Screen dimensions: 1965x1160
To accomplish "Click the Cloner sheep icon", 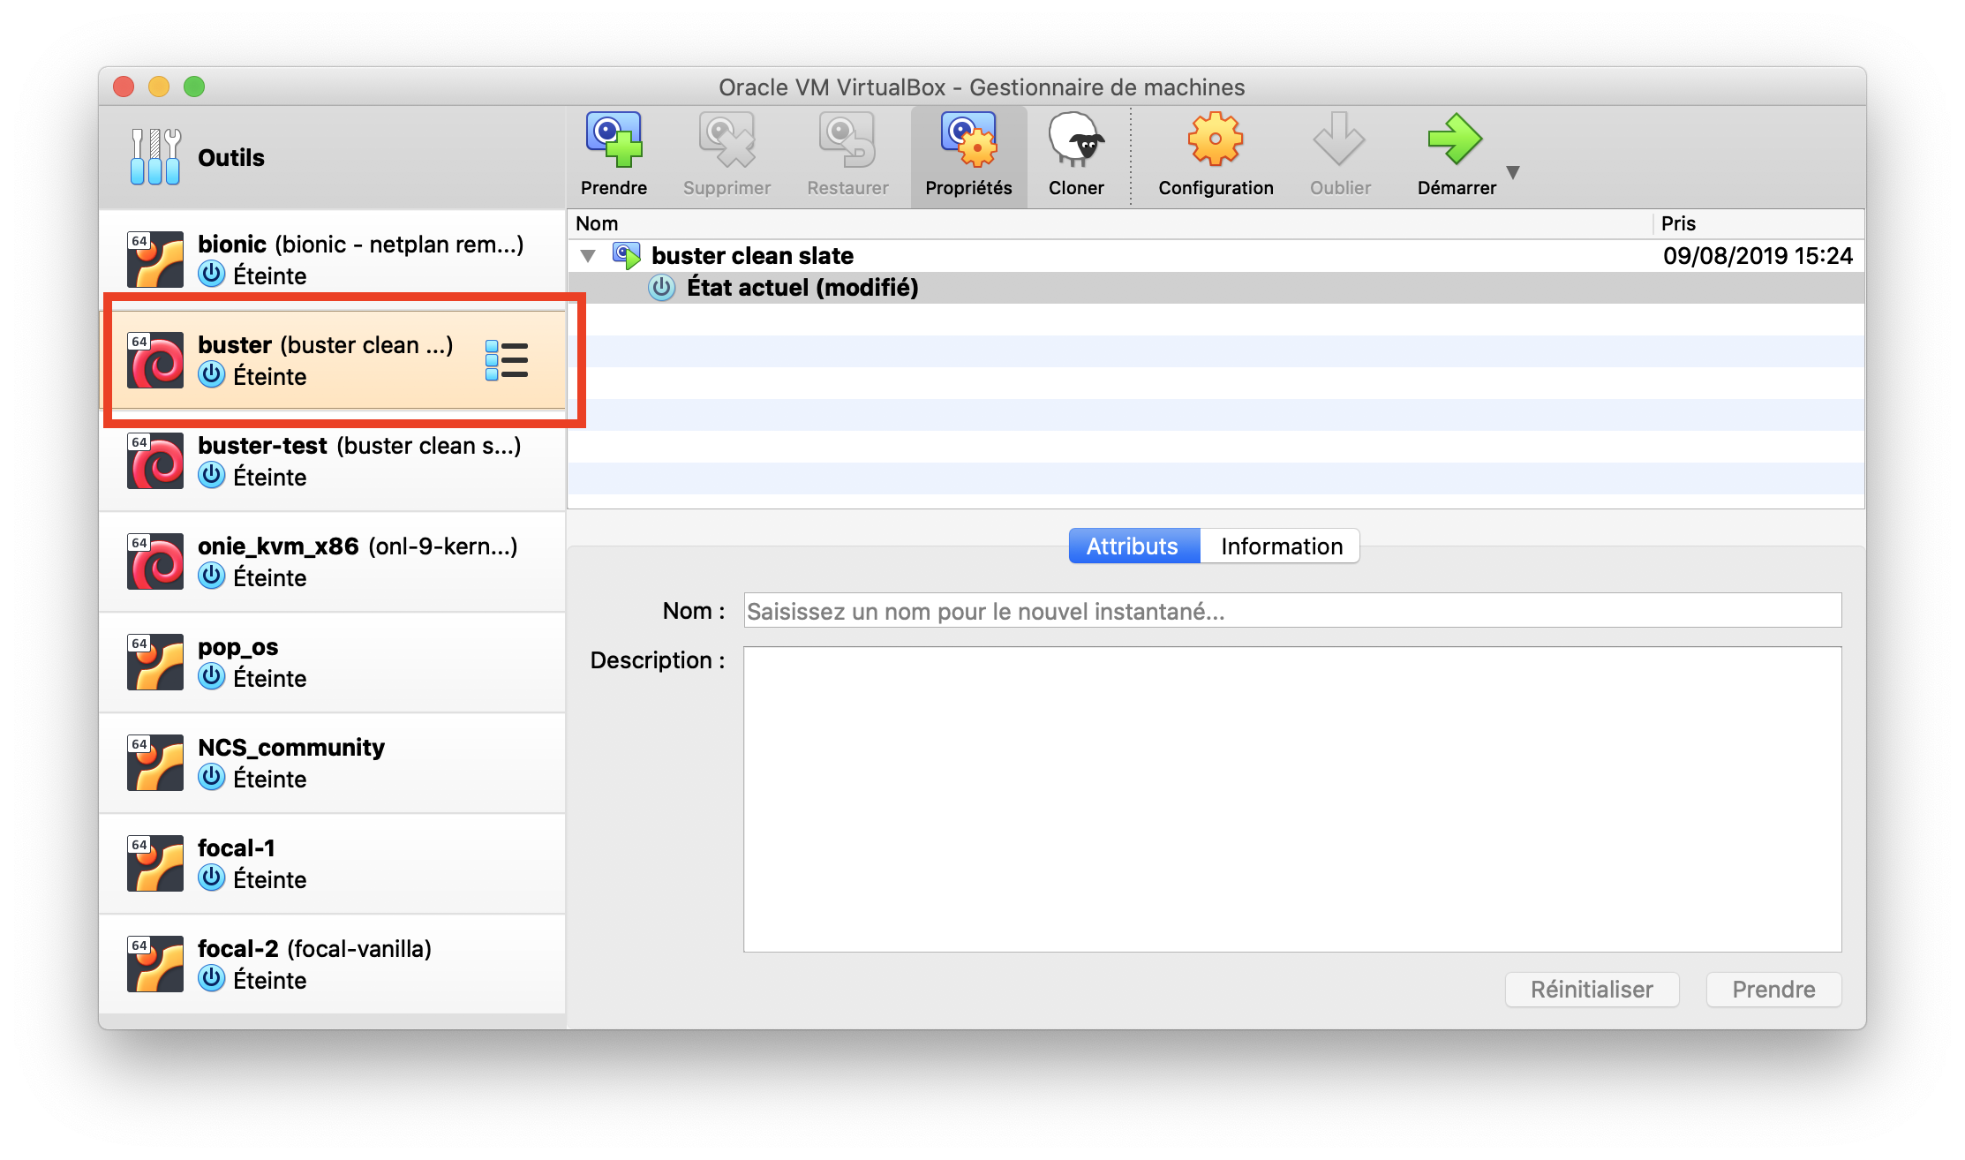I will 1075,140.
